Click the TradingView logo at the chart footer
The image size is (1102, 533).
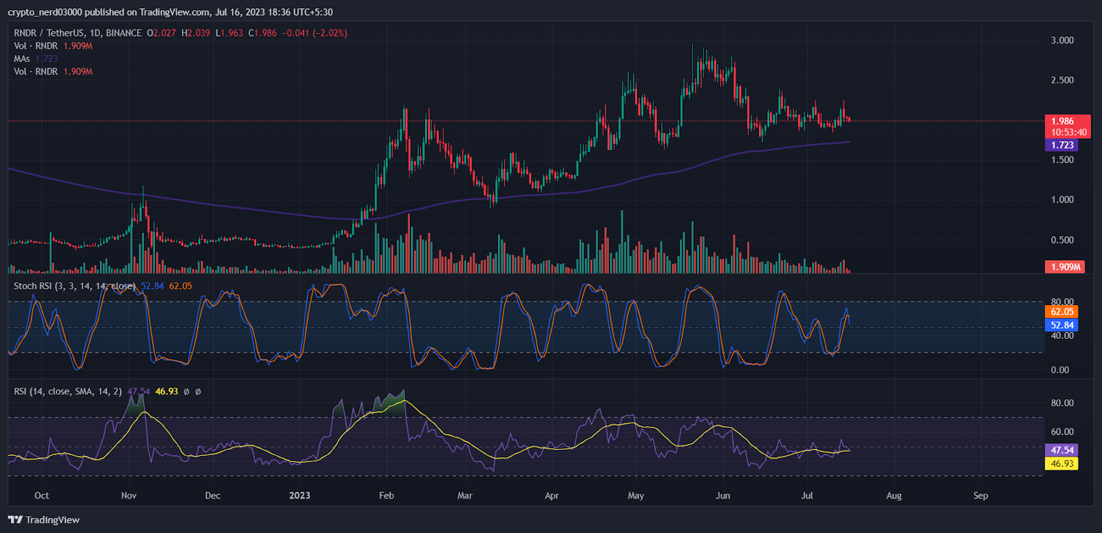click(44, 520)
